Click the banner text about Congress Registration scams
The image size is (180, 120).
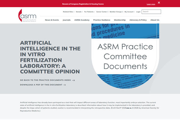tap(83, 4)
